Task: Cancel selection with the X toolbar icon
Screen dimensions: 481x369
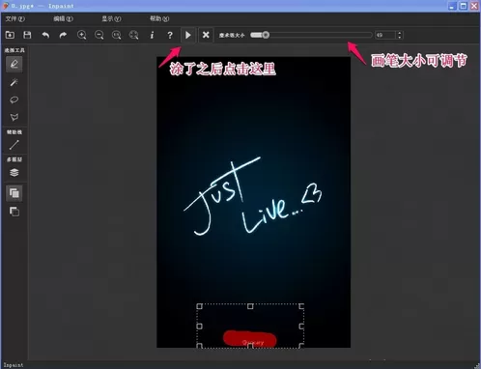Action: point(206,35)
